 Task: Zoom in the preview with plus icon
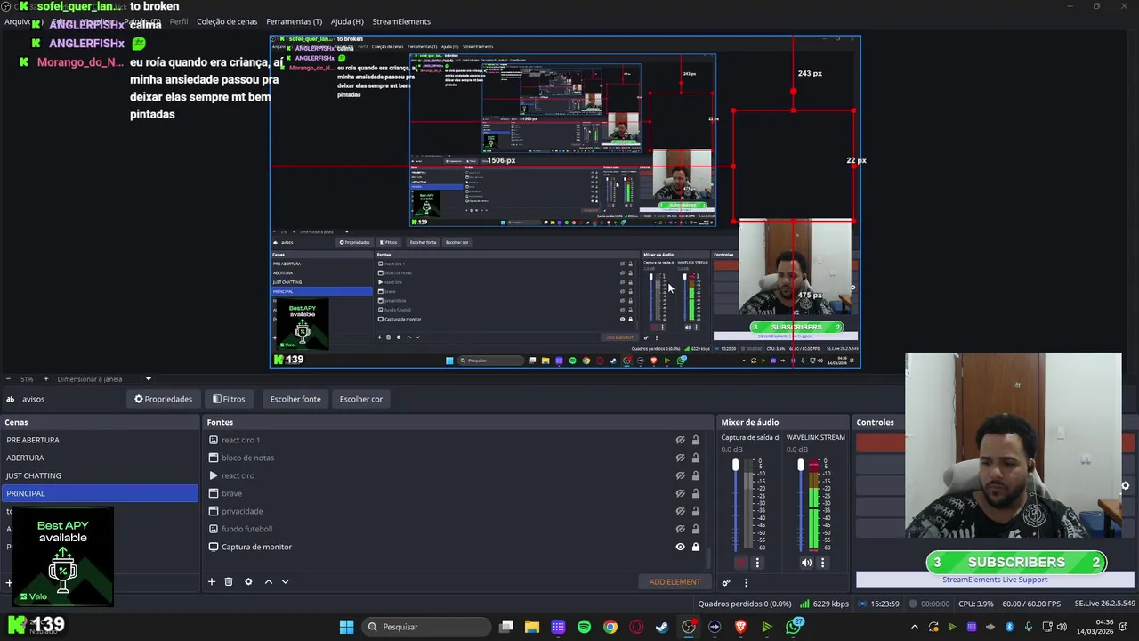tap(46, 379)
